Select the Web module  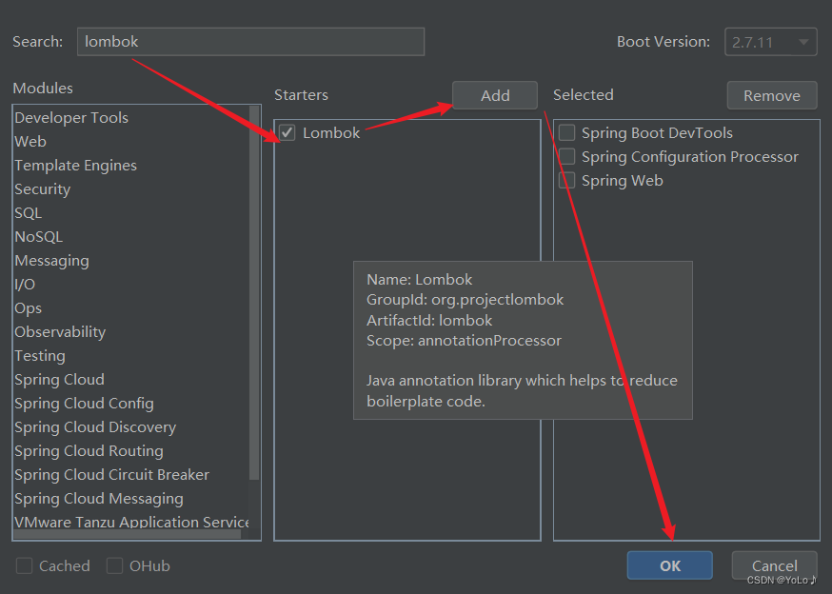coord(130,142)
